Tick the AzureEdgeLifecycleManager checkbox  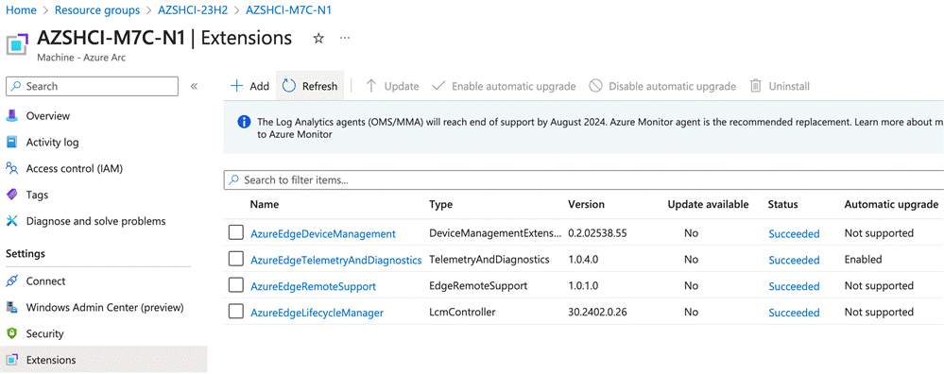tap(236, 312)
